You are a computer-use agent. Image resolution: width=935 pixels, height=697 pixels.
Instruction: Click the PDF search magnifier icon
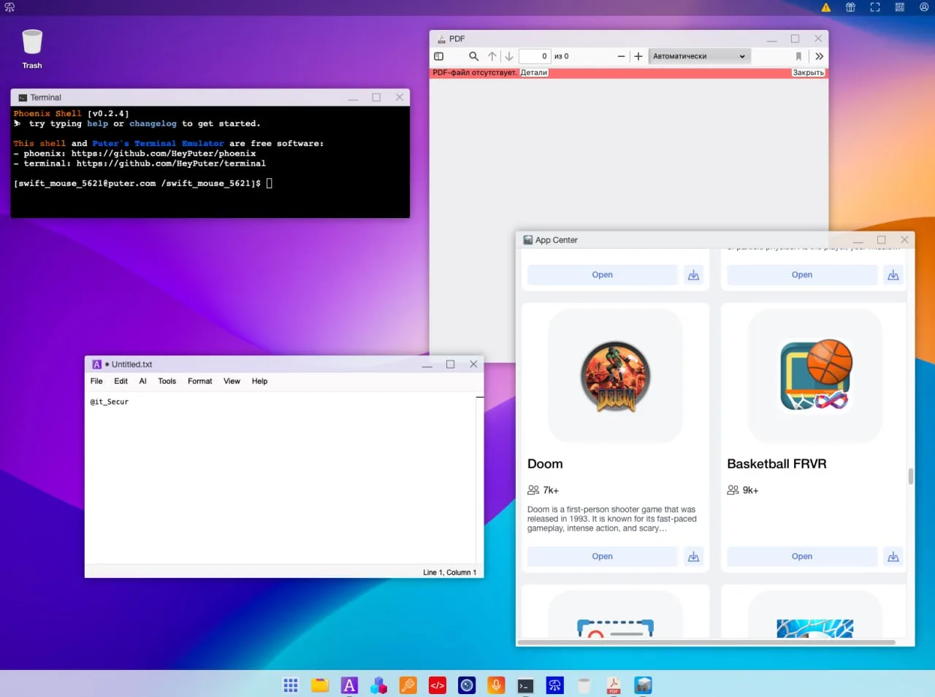click(x=473, y=56)
